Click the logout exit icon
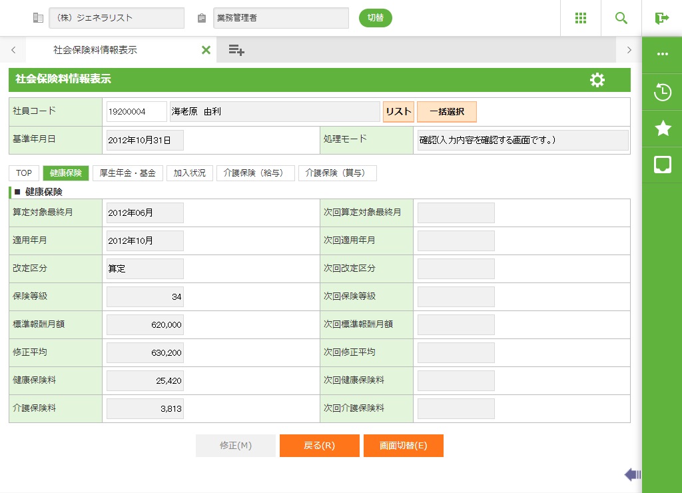682x493 pixels. (x=662, y=18)
